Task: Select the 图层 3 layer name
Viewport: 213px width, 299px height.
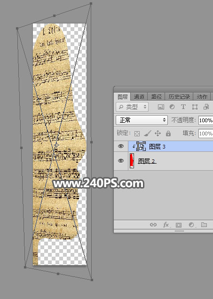Action: (x=157, y=147)
